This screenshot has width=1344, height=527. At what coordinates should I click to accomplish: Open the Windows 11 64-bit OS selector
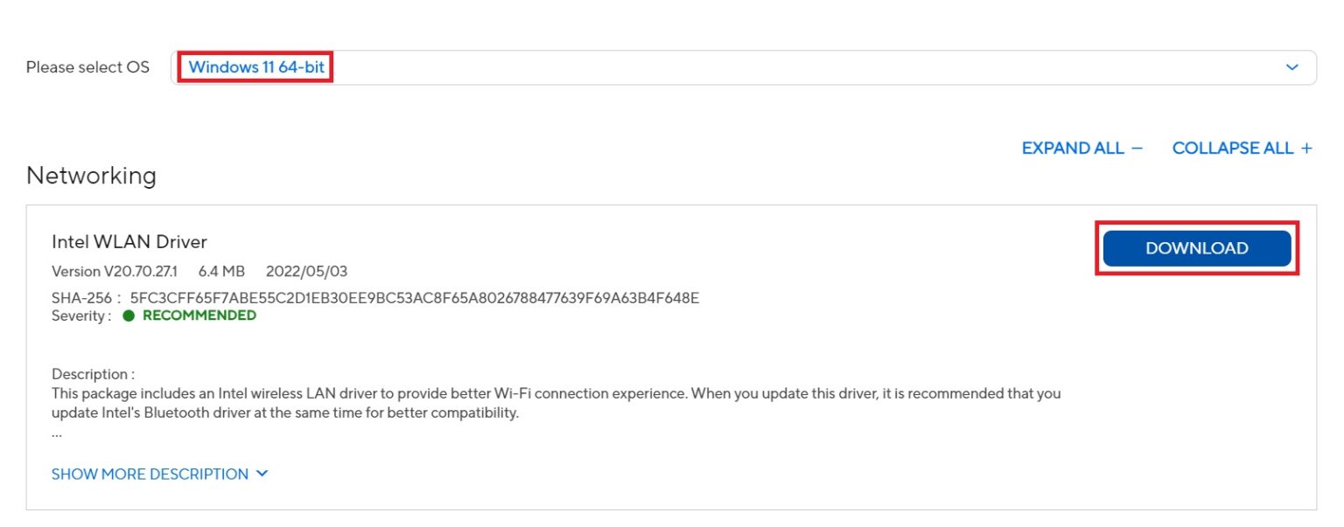pos(255,67)
